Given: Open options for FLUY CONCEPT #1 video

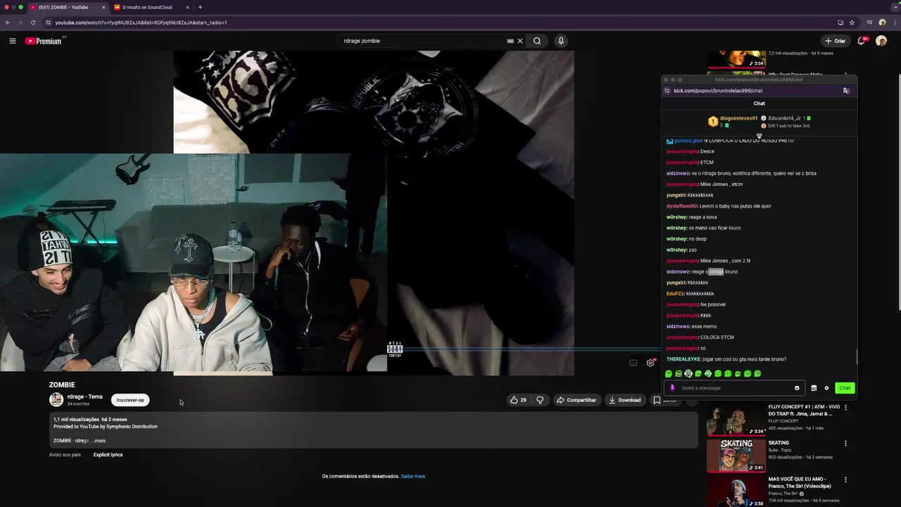Looking at the screenshot, I should [845, 407].
